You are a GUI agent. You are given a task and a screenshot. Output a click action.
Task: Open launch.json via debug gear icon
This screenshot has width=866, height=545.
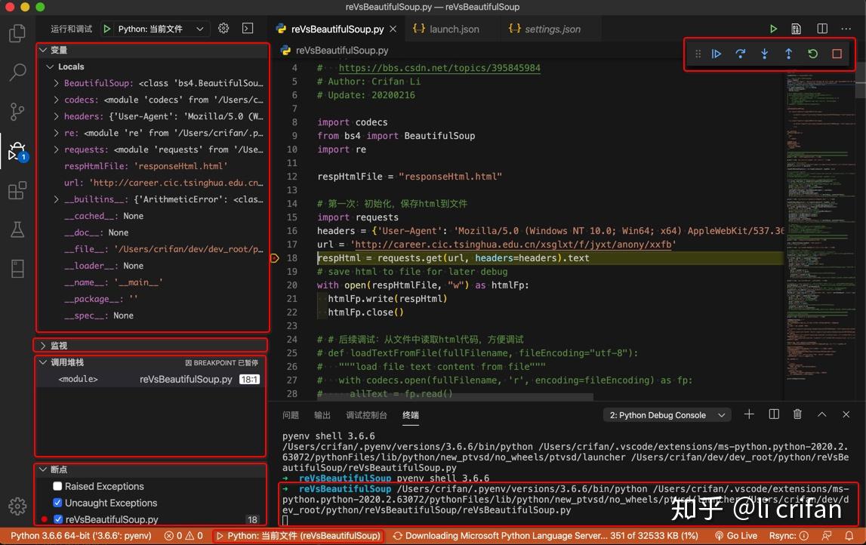(223, 28)
